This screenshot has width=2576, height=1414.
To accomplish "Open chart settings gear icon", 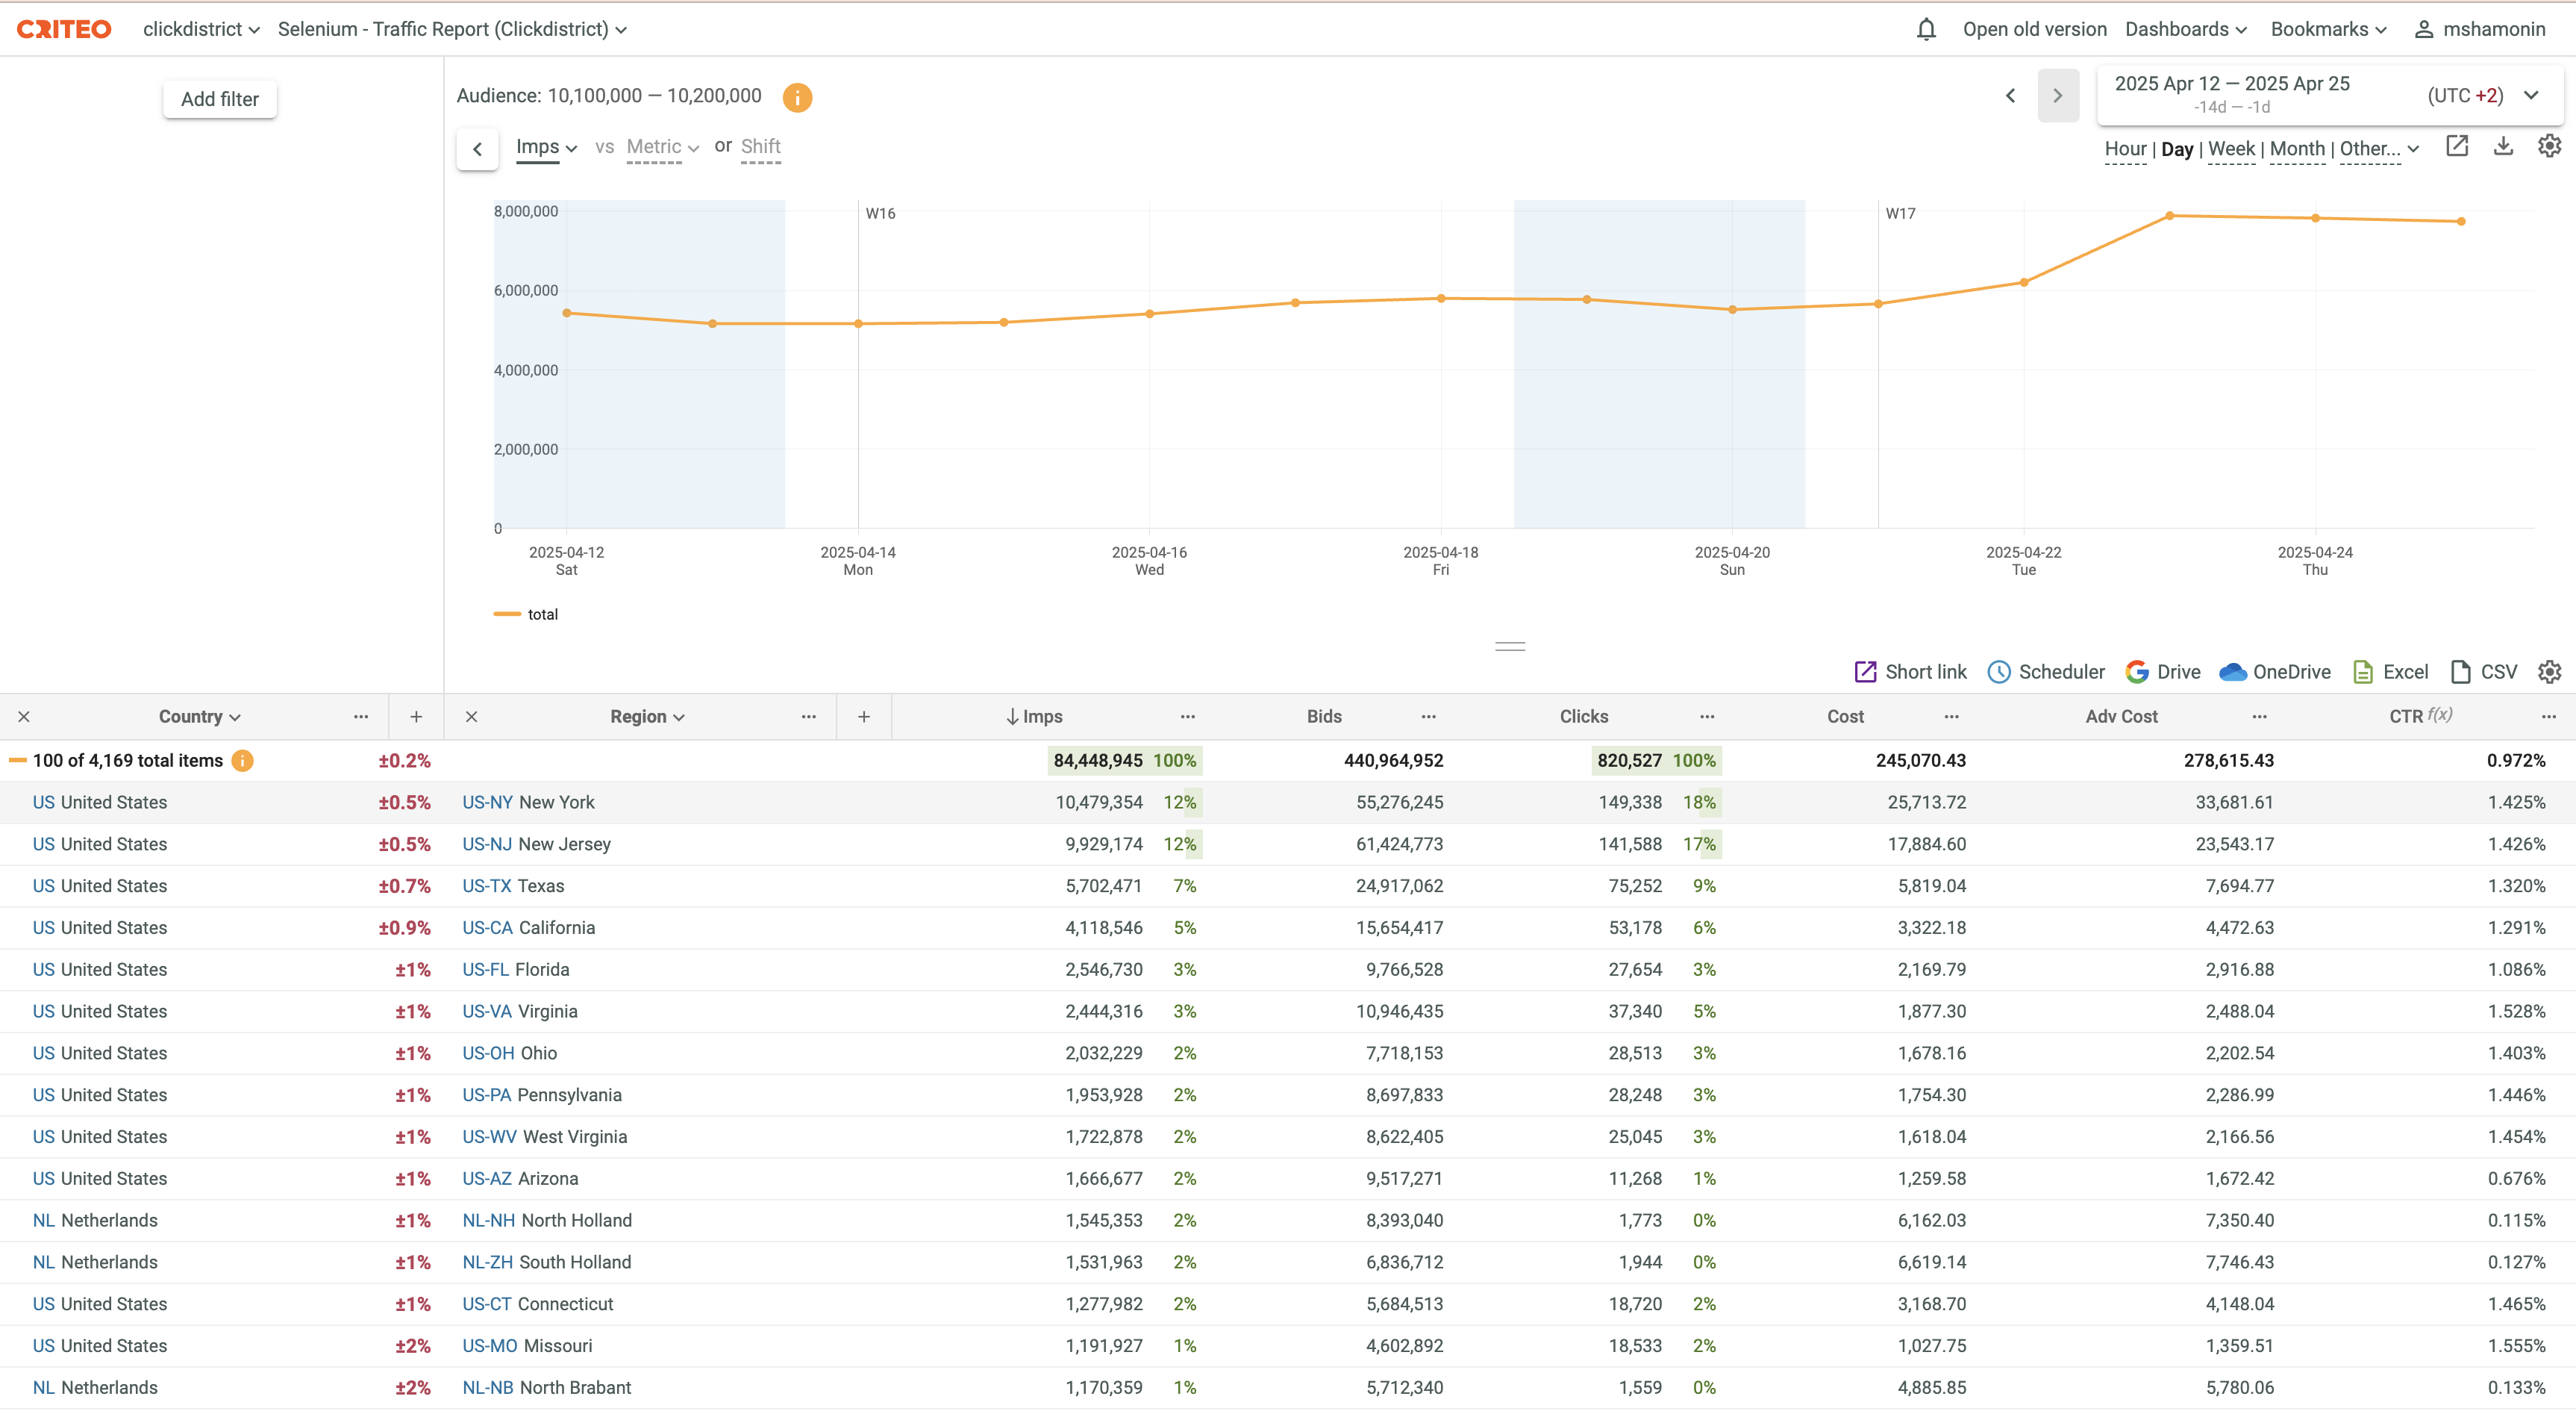I will [x=2549, y=146].
